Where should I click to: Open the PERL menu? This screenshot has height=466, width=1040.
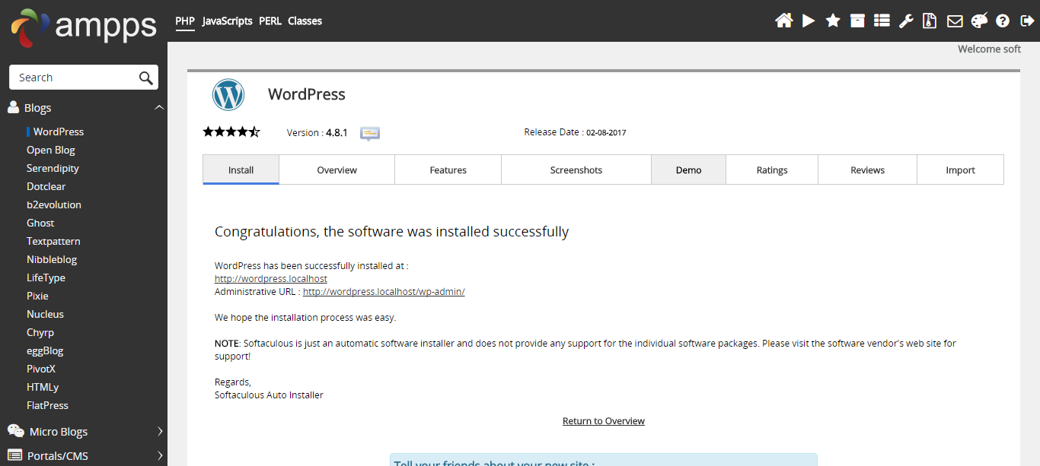[270, 21]
